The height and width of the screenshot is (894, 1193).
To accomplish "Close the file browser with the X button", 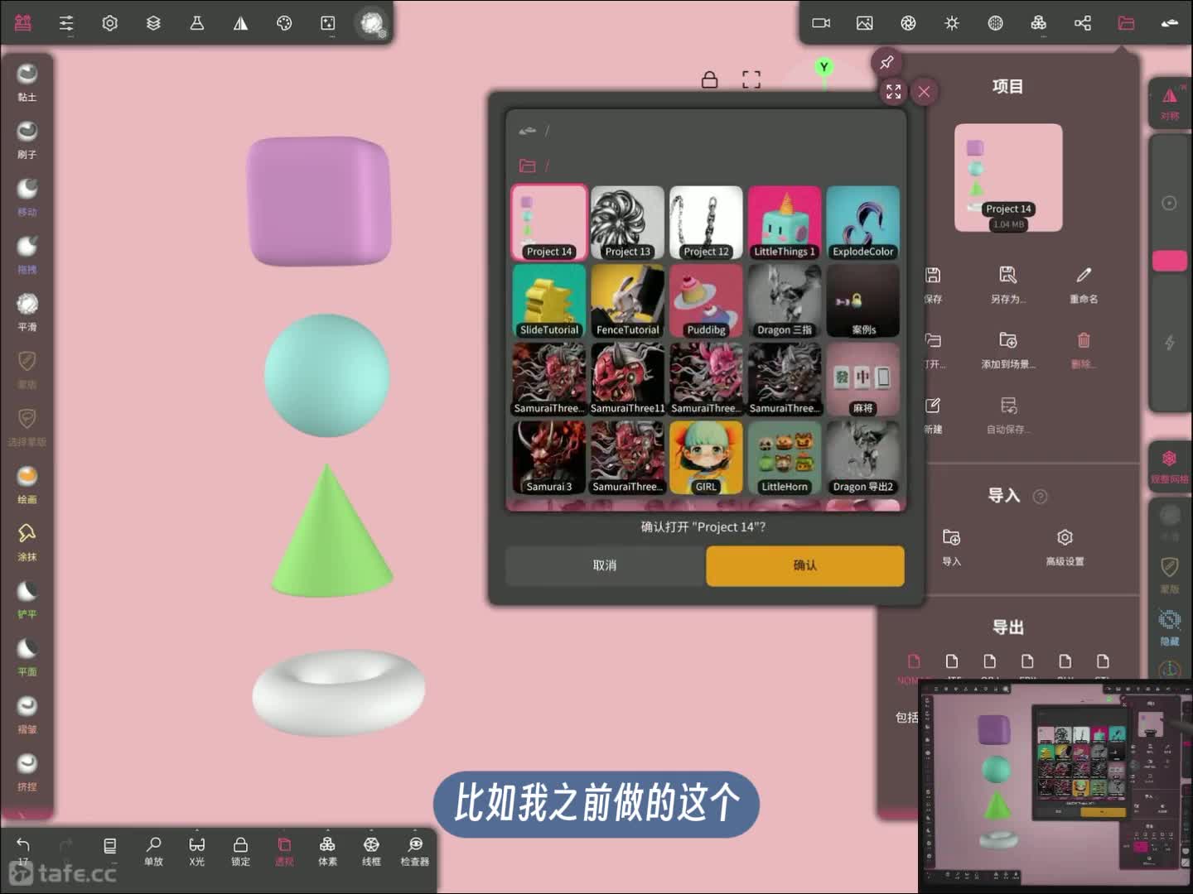I will coord(924,91).
